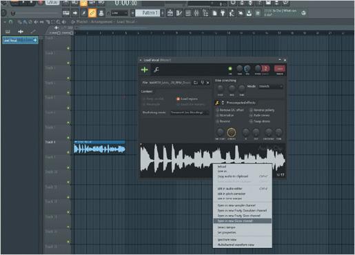Image resolution: width=355 pixels, height=255 pixels.
Task: Open the sample settings plus-arrows tab icon
Action: (145, 70)
